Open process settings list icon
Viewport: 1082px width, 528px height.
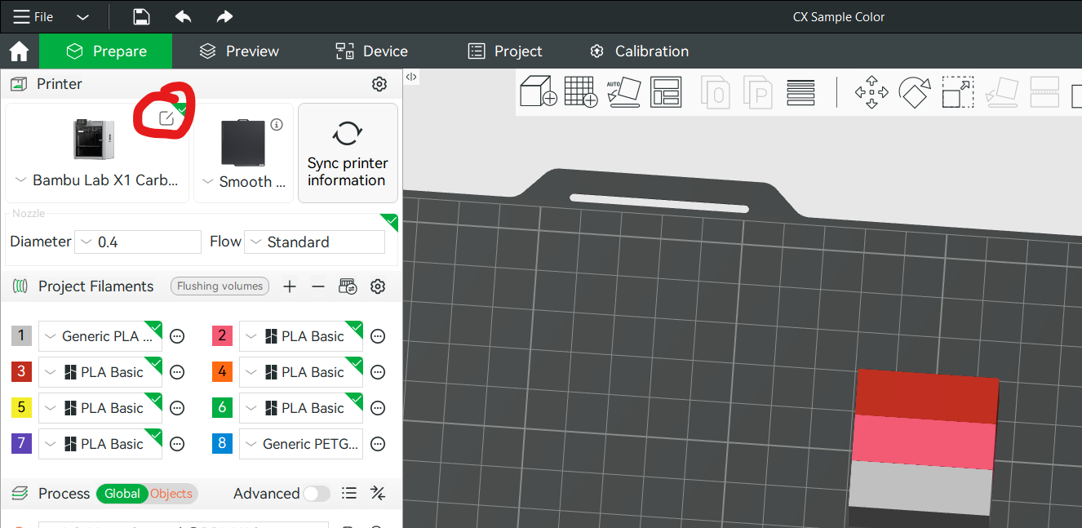349,493
